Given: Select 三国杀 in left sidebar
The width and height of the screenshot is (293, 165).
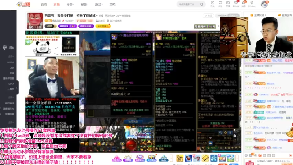Looking at the screenshot, I should [11, 89].
